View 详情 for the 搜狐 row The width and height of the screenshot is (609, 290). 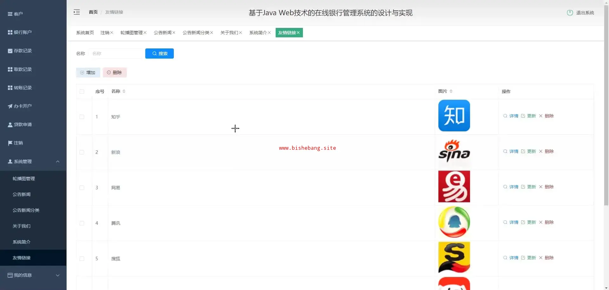click(x=511, y=258)
